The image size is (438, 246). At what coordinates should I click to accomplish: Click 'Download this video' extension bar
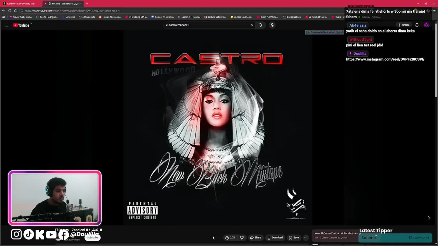click(322, 32)
